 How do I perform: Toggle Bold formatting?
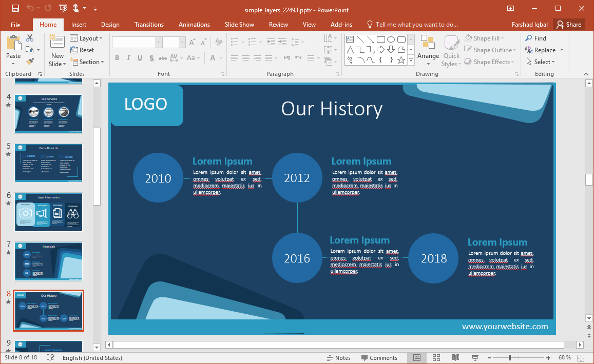coord(117,58)
